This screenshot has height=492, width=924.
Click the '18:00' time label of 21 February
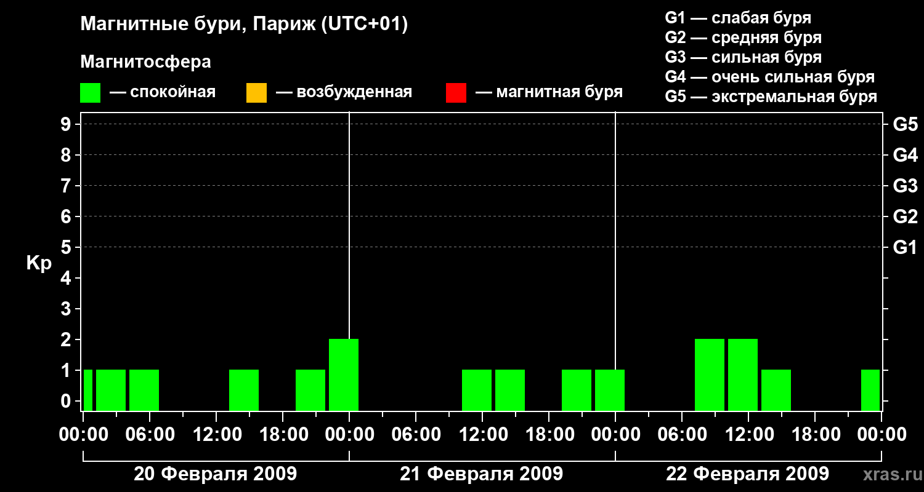549,435
